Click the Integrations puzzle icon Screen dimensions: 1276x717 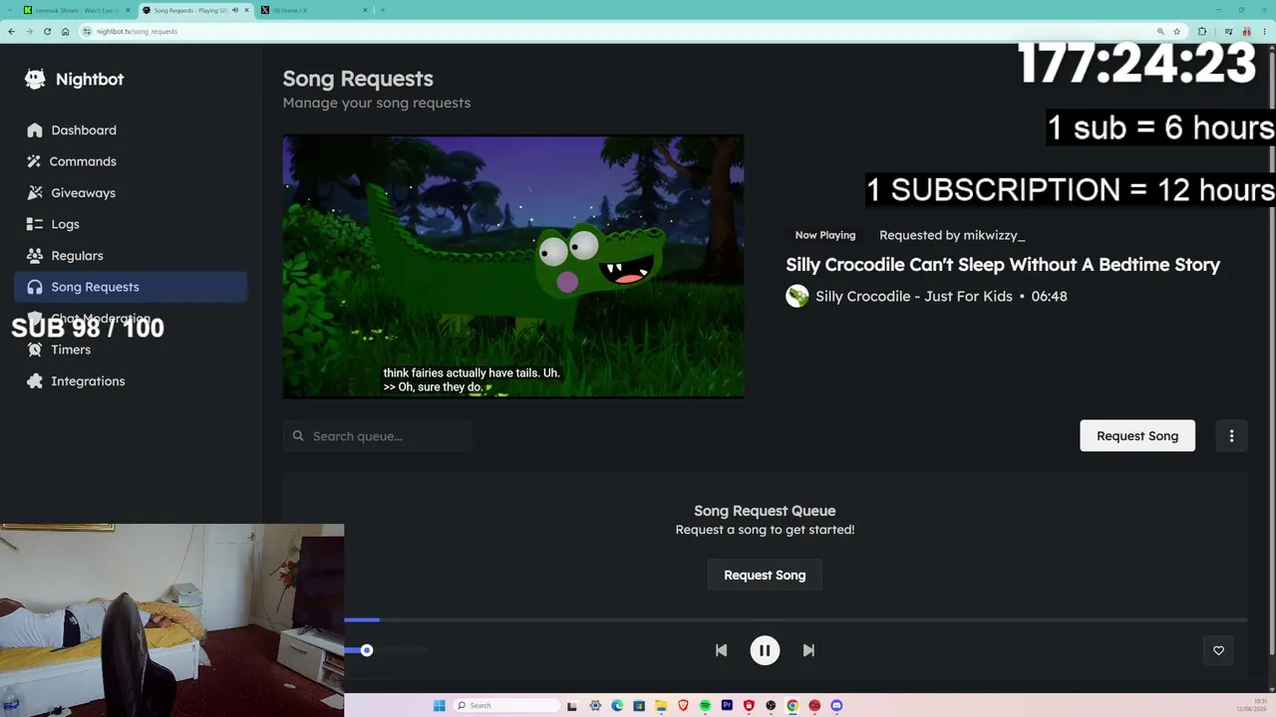pyautogui.click(x=35, y=381)
